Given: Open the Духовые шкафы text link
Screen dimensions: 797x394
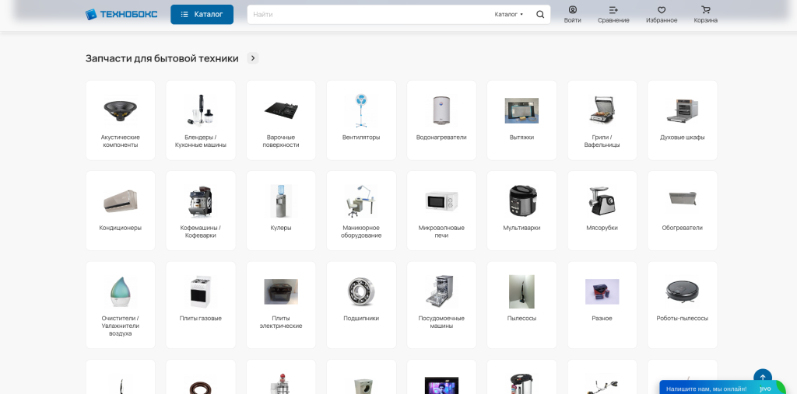Looking at the screenshot, I should [682, 137].
